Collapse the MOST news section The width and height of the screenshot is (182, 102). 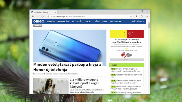(x=111, y=65)
